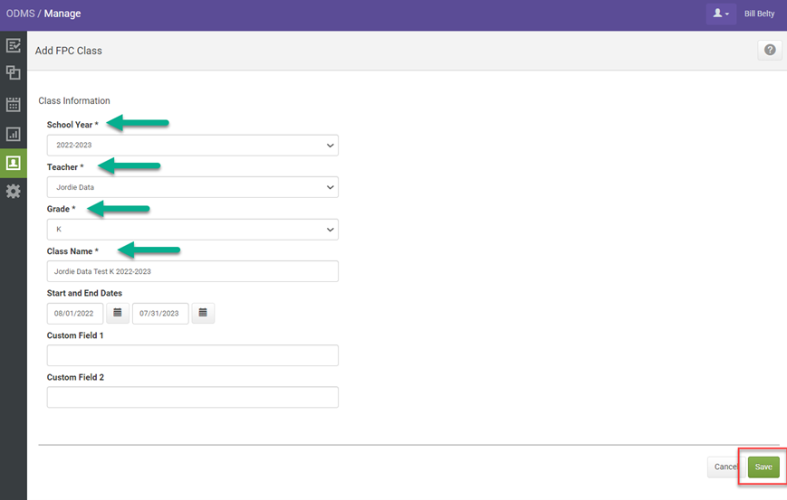This screenshot has width=787, height=500.
Task: Click the green Save button
Action: click(763, 467)
